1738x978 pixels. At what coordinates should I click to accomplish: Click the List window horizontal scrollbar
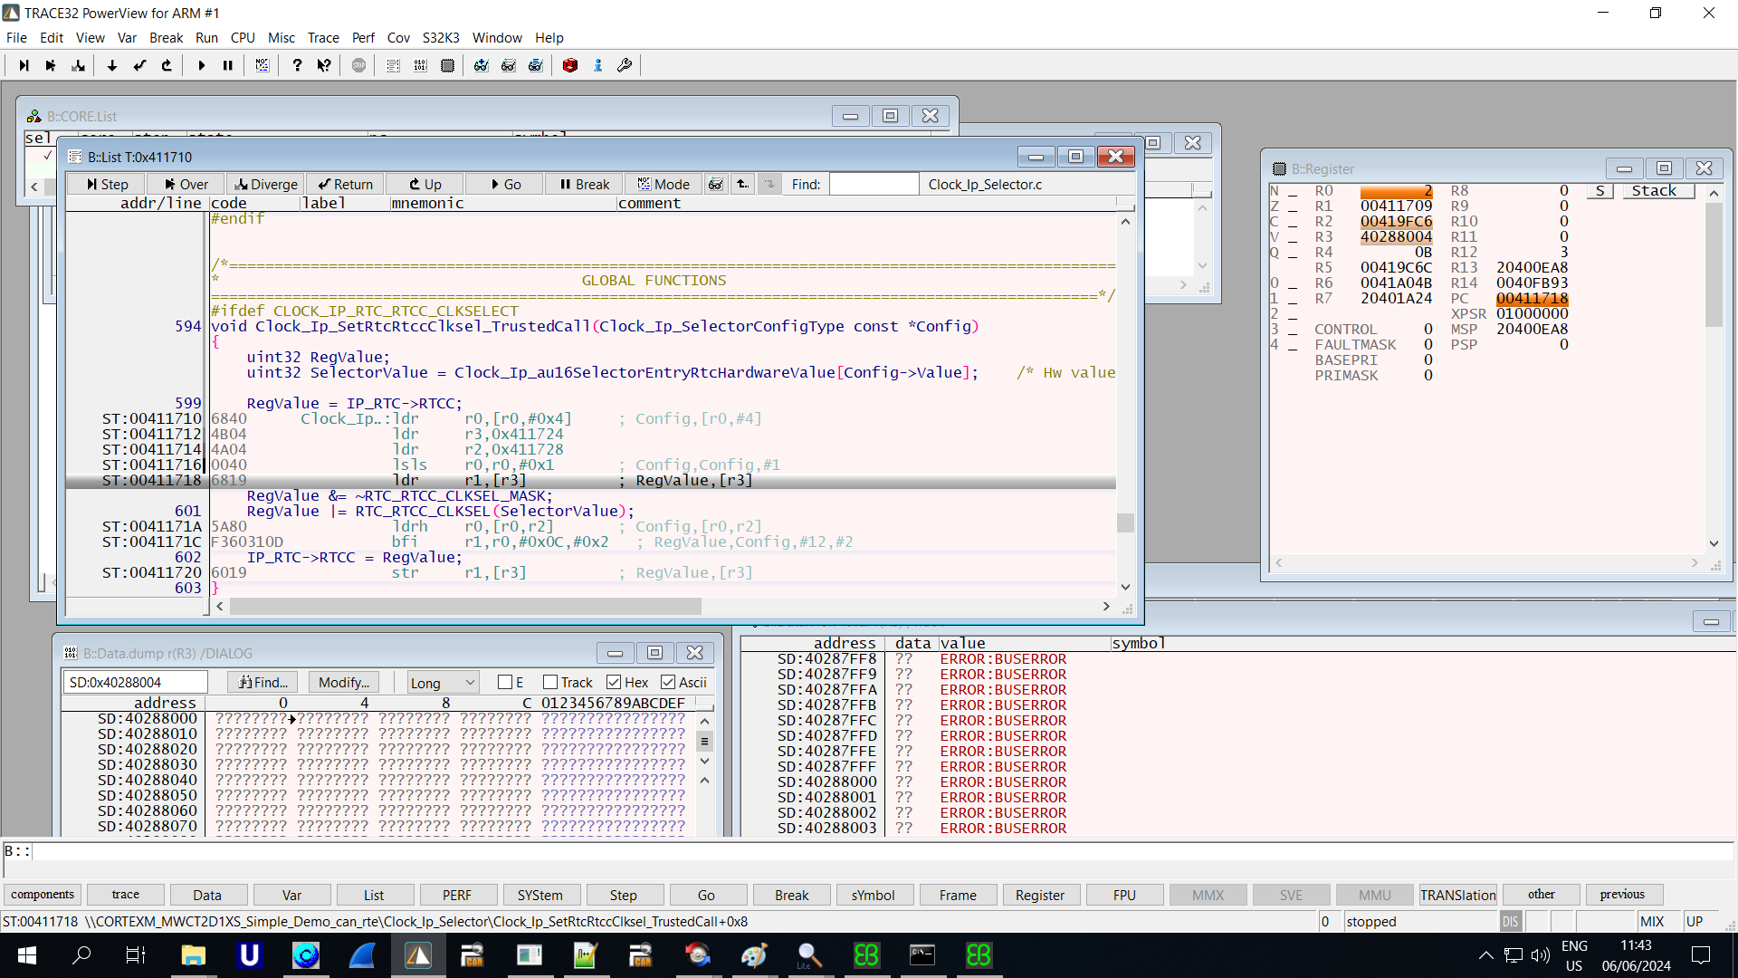(x=465, y=606)
